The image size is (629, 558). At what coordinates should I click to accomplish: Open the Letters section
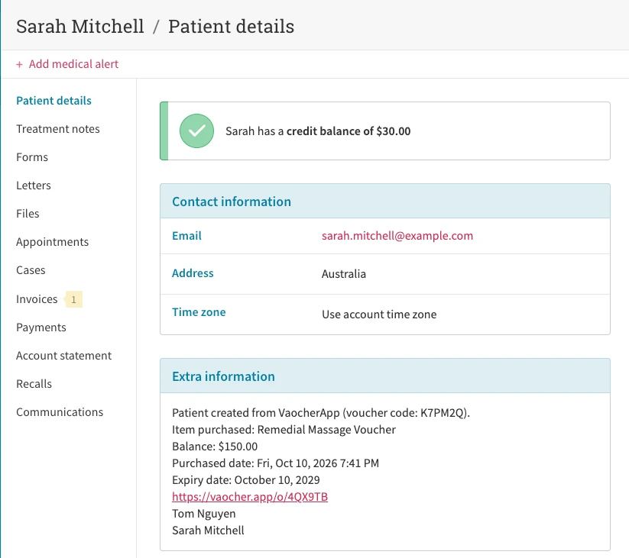pyautogui.click(x=34, y=185)
